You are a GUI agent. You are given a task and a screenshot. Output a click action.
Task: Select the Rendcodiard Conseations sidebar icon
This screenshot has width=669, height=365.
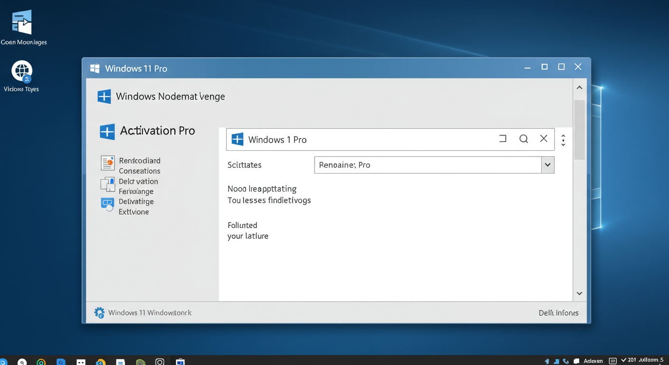pyautogui.click(x=108, y=163)
